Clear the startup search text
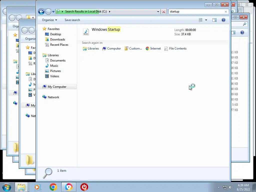This screenshot has height=192, width=256. click(x=226, y=11)
